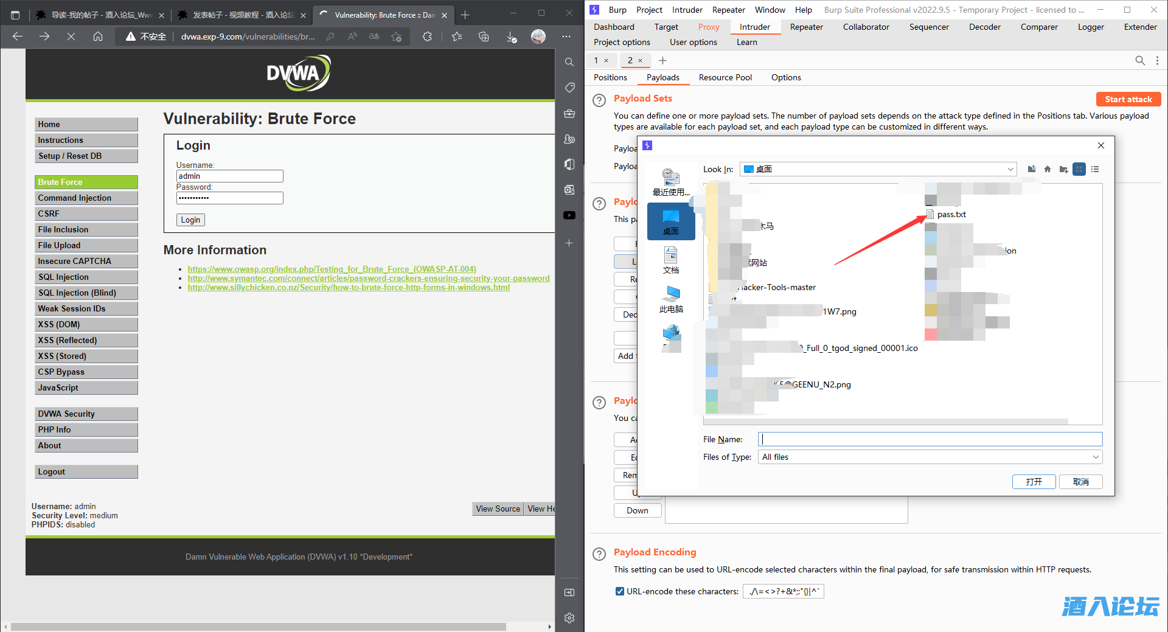Switch file dialog to Details view
This screenshot has width=1168, height=632.
point(1095,169)
